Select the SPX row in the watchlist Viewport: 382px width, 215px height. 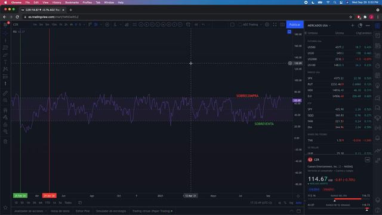tap(340, 78)
